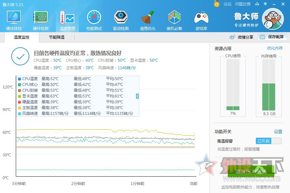Click the 鲁大师 5.15 title text

(13, 5)
